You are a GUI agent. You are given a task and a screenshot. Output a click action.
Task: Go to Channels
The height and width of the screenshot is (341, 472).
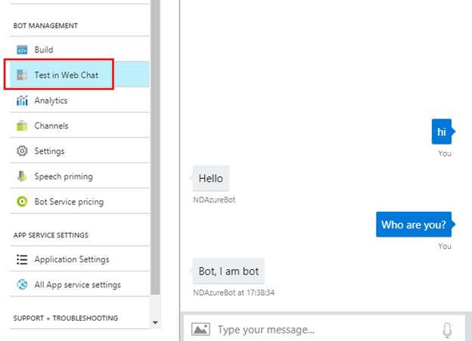pos(79,126)
